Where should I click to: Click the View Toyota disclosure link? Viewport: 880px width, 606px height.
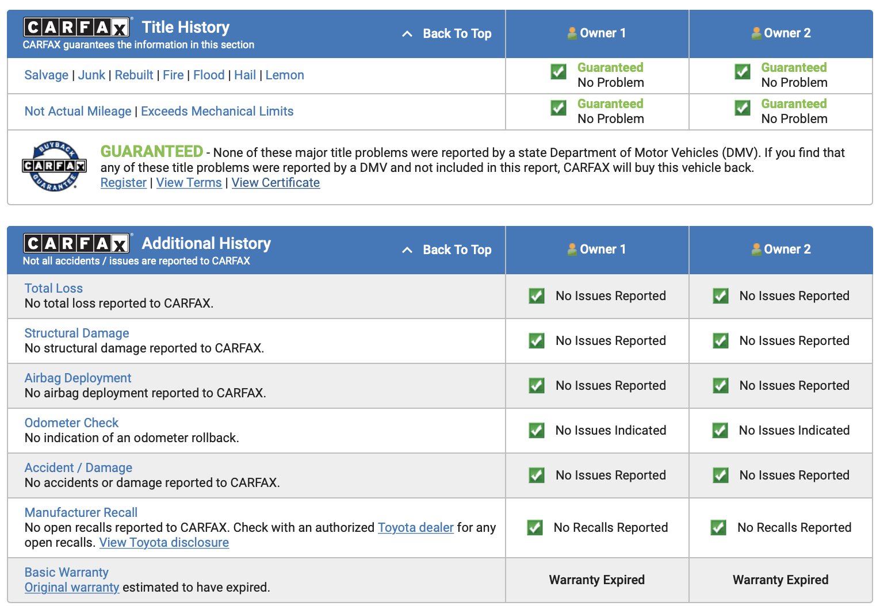164,543
